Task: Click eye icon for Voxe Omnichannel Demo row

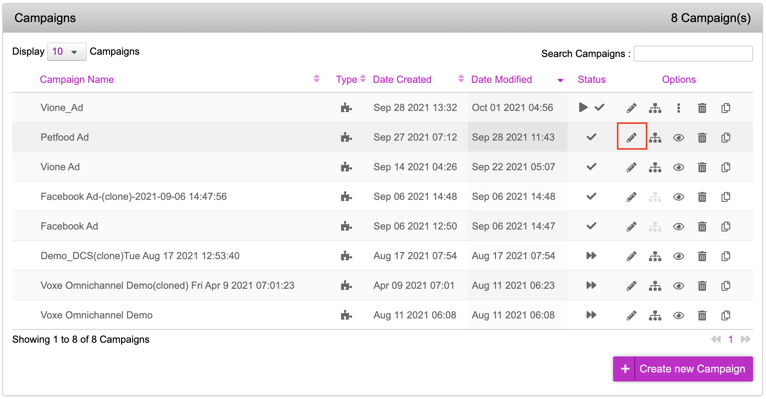Action: coord(679,315)
